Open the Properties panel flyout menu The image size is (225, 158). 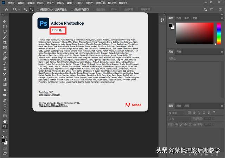coord(222,52)
